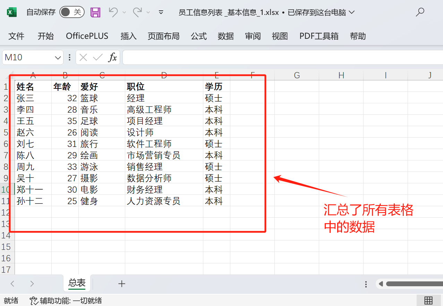The width and height of the screenshot is (443, 306).
Task: Add a new worksheet with the plus button
Action: coord(122,284)
